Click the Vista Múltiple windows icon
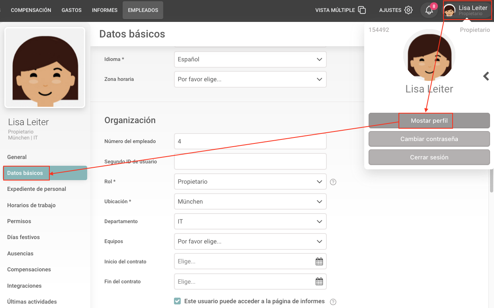This screenshot has height=308, width=494. point(361,10)
